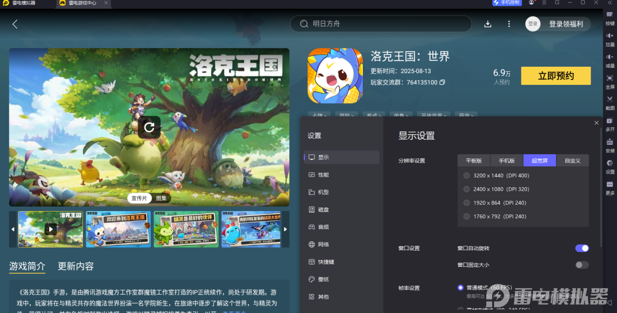Enable the 窗口固定大小 switch

point(582,265)
